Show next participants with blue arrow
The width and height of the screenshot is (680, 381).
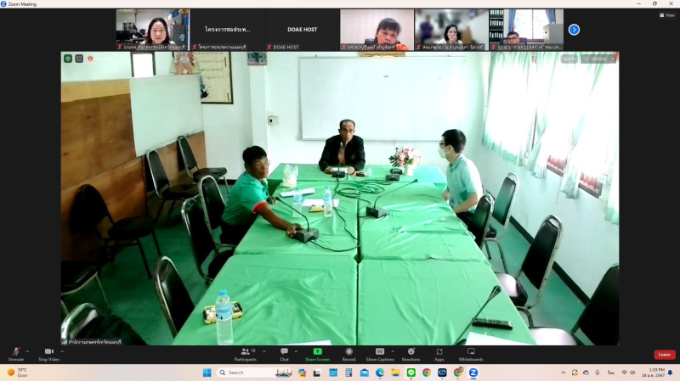(574, 30)
